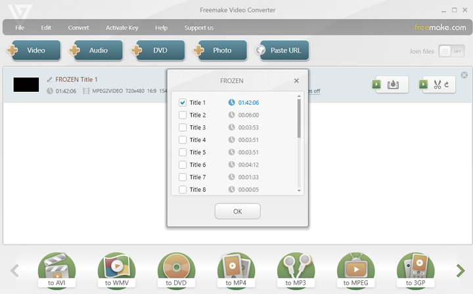The image size is (473, 294).
Task: Choose the to MP4 output format
Action: (236, 270)
